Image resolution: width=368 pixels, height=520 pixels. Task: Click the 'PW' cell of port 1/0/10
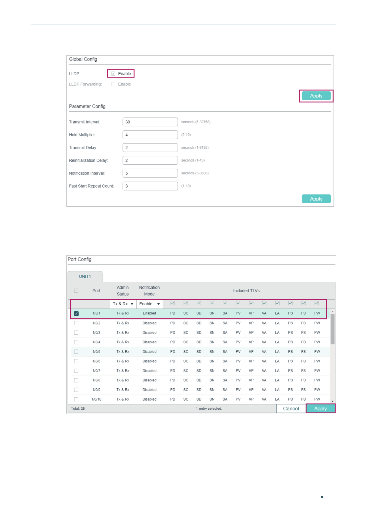click(x=317, y=399)
